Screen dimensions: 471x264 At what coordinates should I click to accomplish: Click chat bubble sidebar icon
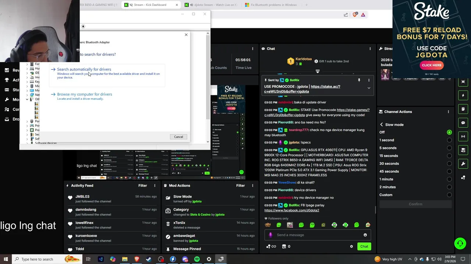pos(463,123)
